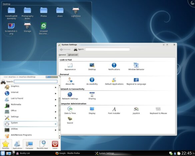Expand the Multimedia menu category
Screen dimensions: 195x156
coord(30,105)
